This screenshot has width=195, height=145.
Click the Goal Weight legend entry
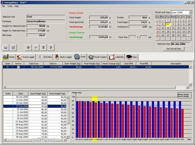pos(183,96)
